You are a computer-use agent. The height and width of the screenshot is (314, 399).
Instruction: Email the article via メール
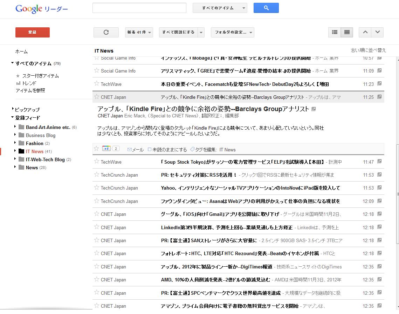[x=136, y=150]
